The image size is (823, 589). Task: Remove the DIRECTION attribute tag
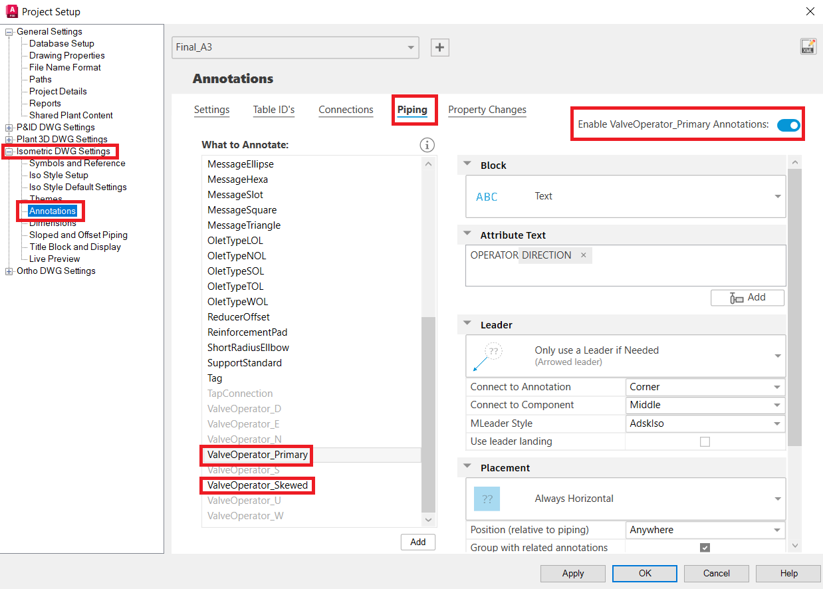point(583,255)
